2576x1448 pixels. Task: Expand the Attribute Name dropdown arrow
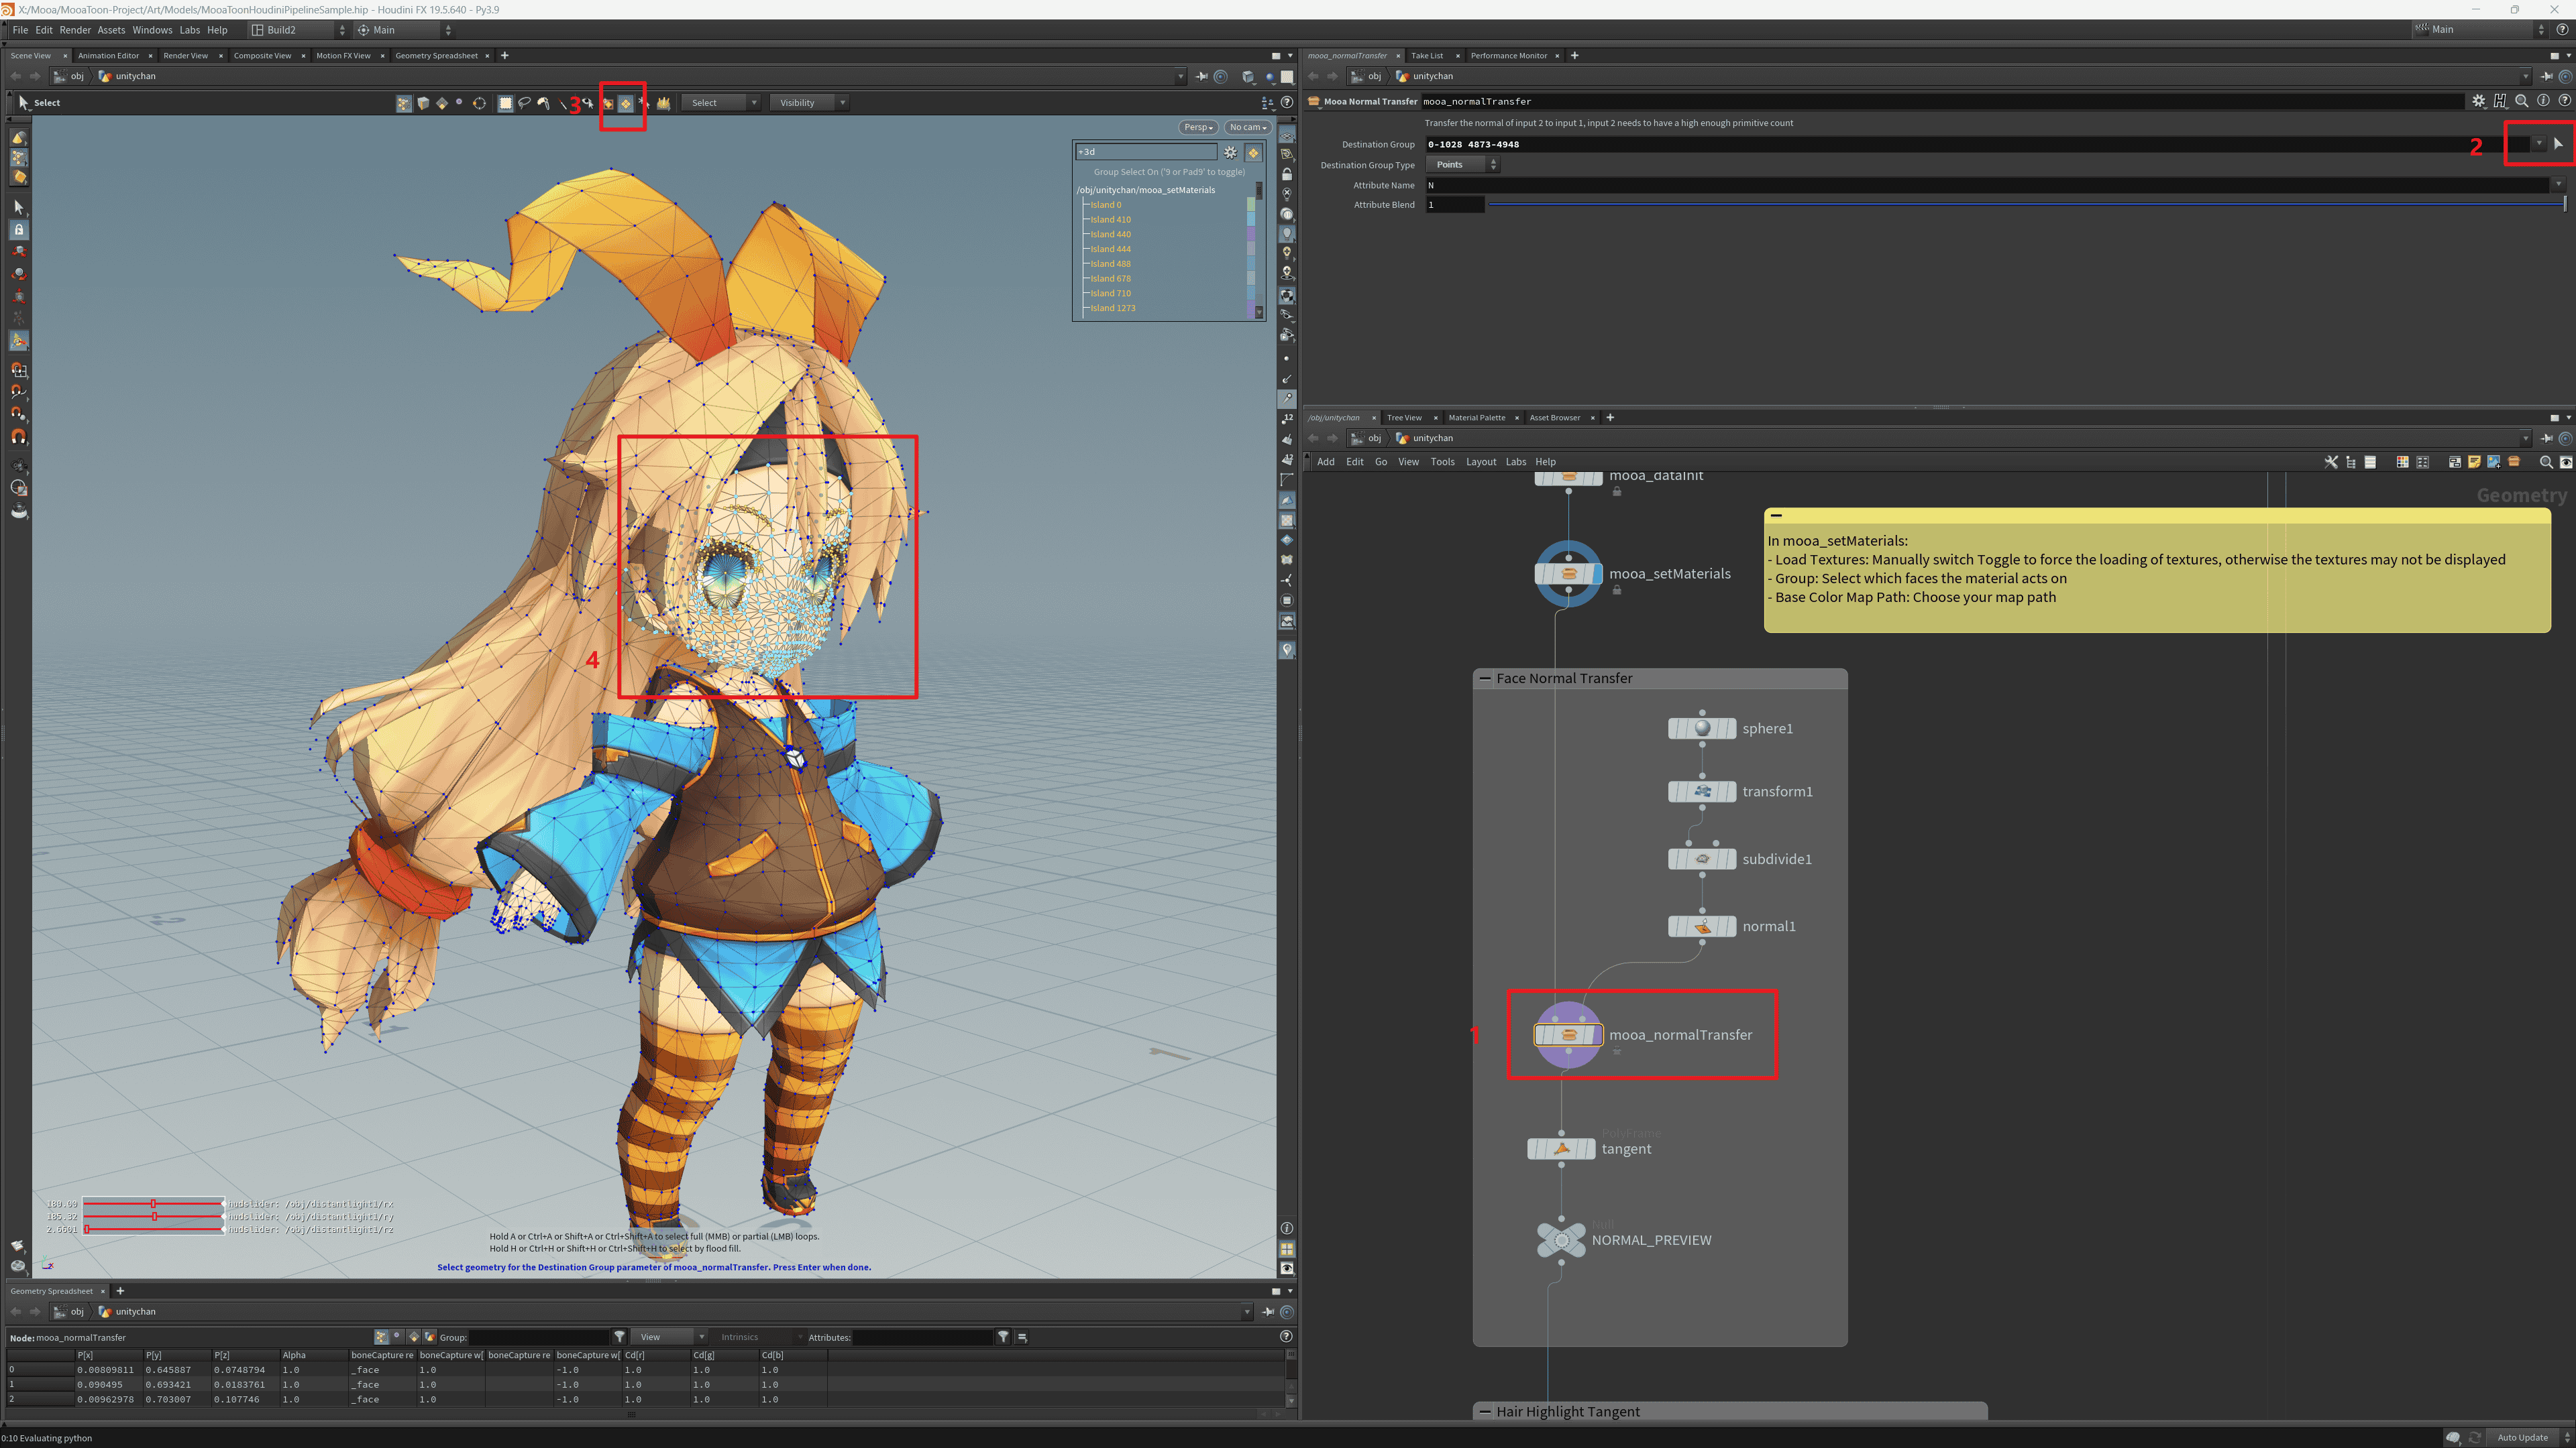coord(2558,185)
